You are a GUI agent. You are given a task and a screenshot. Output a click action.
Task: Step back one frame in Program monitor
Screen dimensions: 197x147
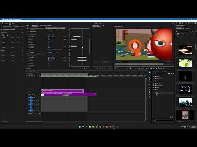click(141, 68)
